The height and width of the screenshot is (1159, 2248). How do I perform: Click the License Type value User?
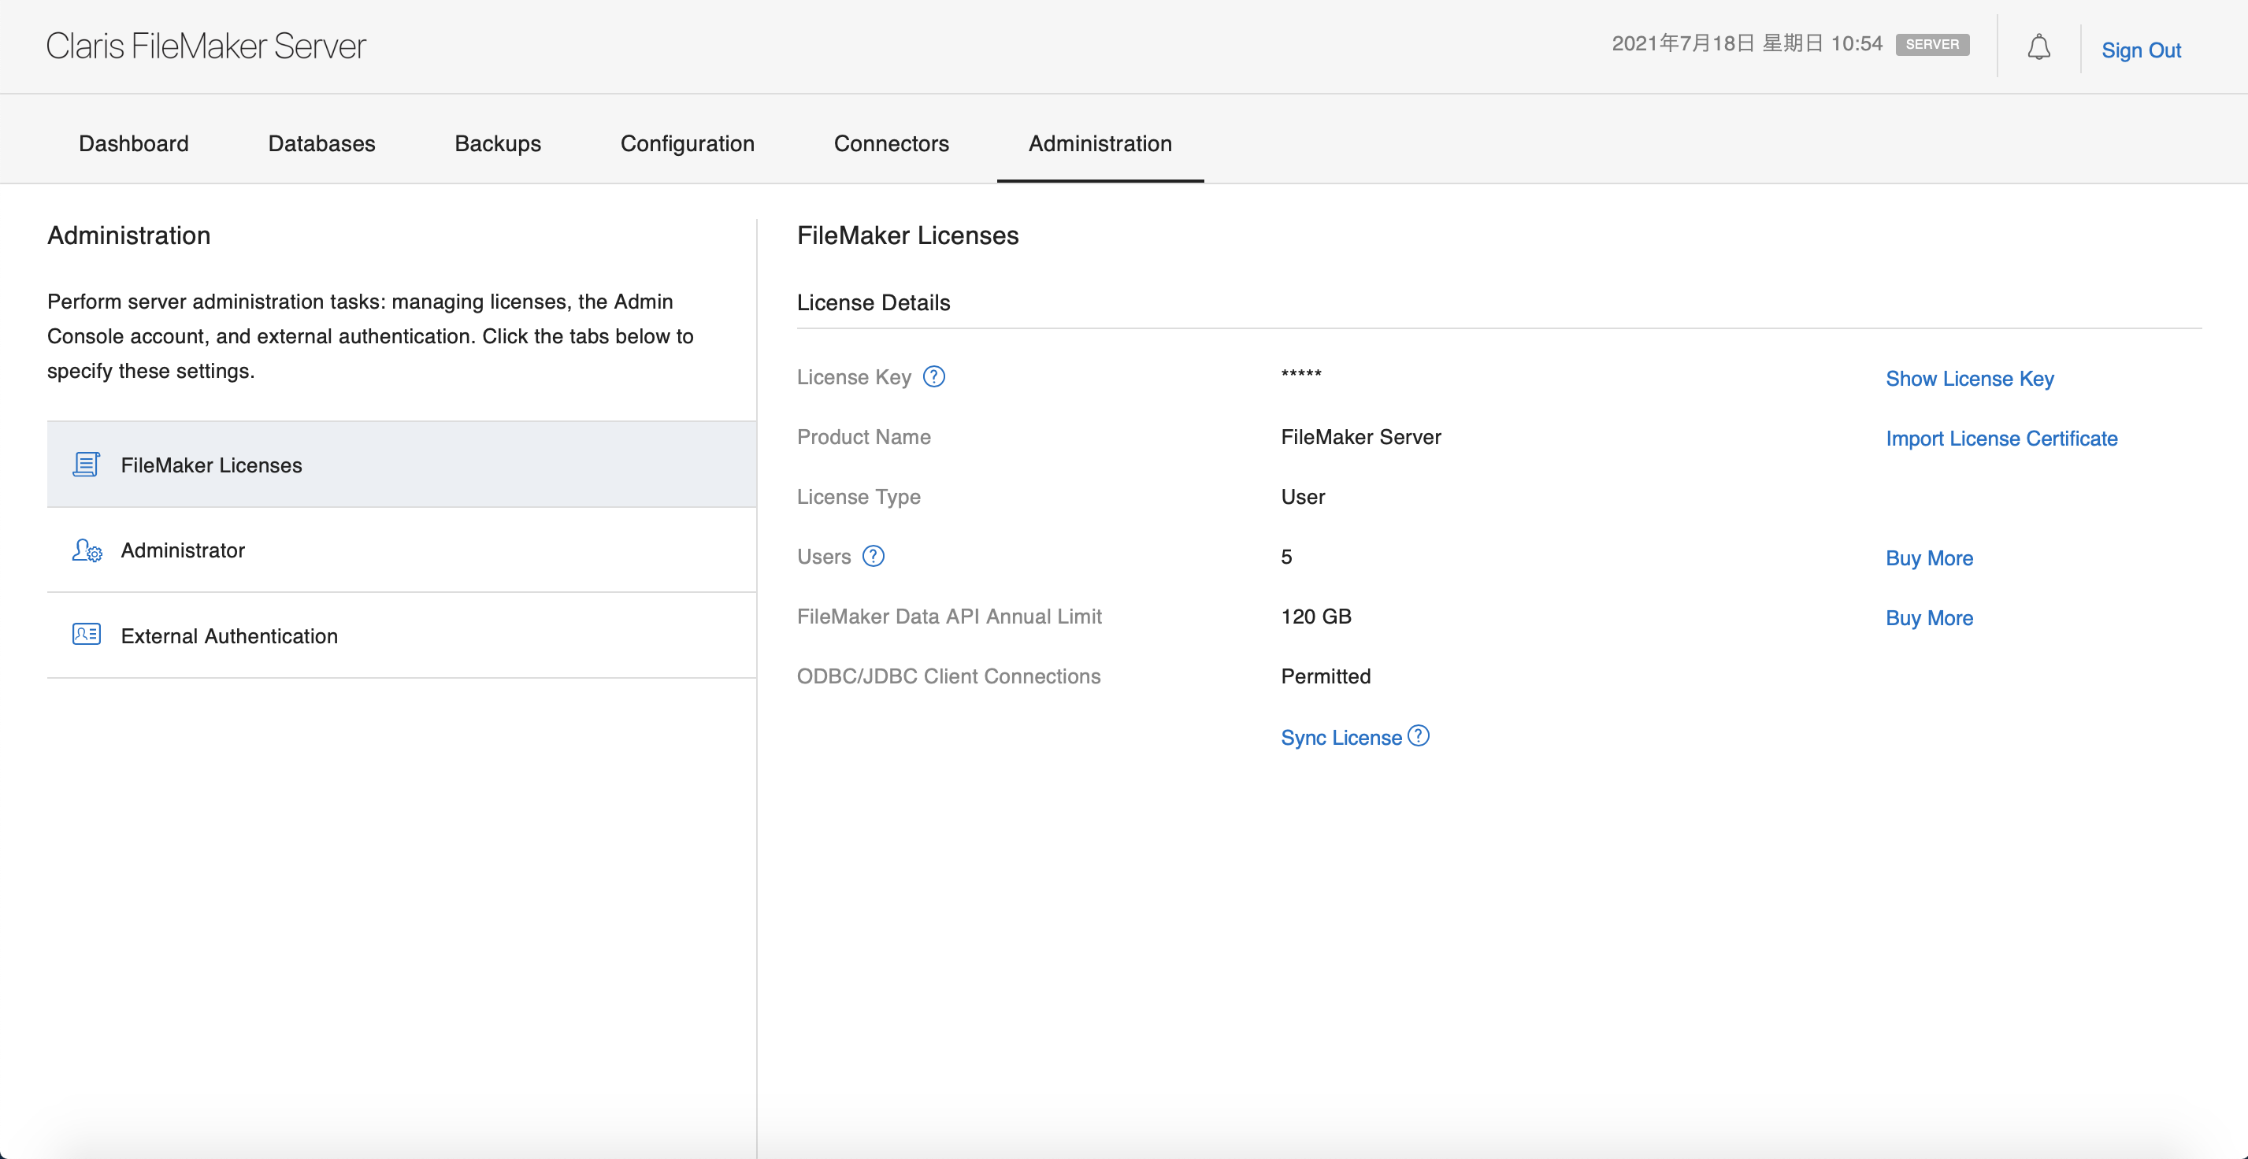pyautogui.click(x=1303, y=496)
